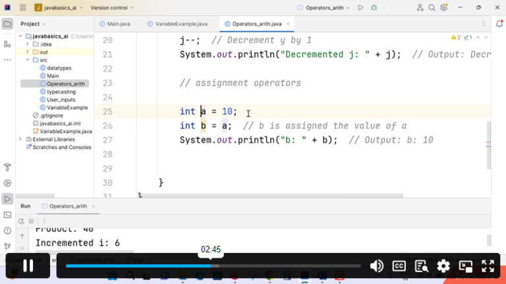Switch to the Main.java tab
This screenshot has height=284, width=506.
115,24
